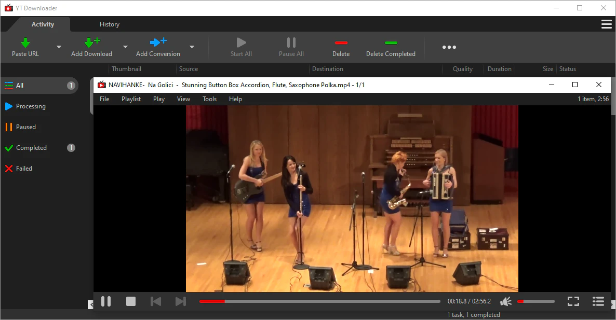The image size is (616, 320).
Task: Open the Playlist menu in player
Action: coord(131,99)
